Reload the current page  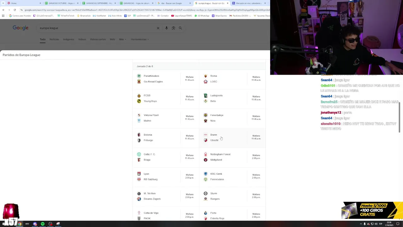14,10
